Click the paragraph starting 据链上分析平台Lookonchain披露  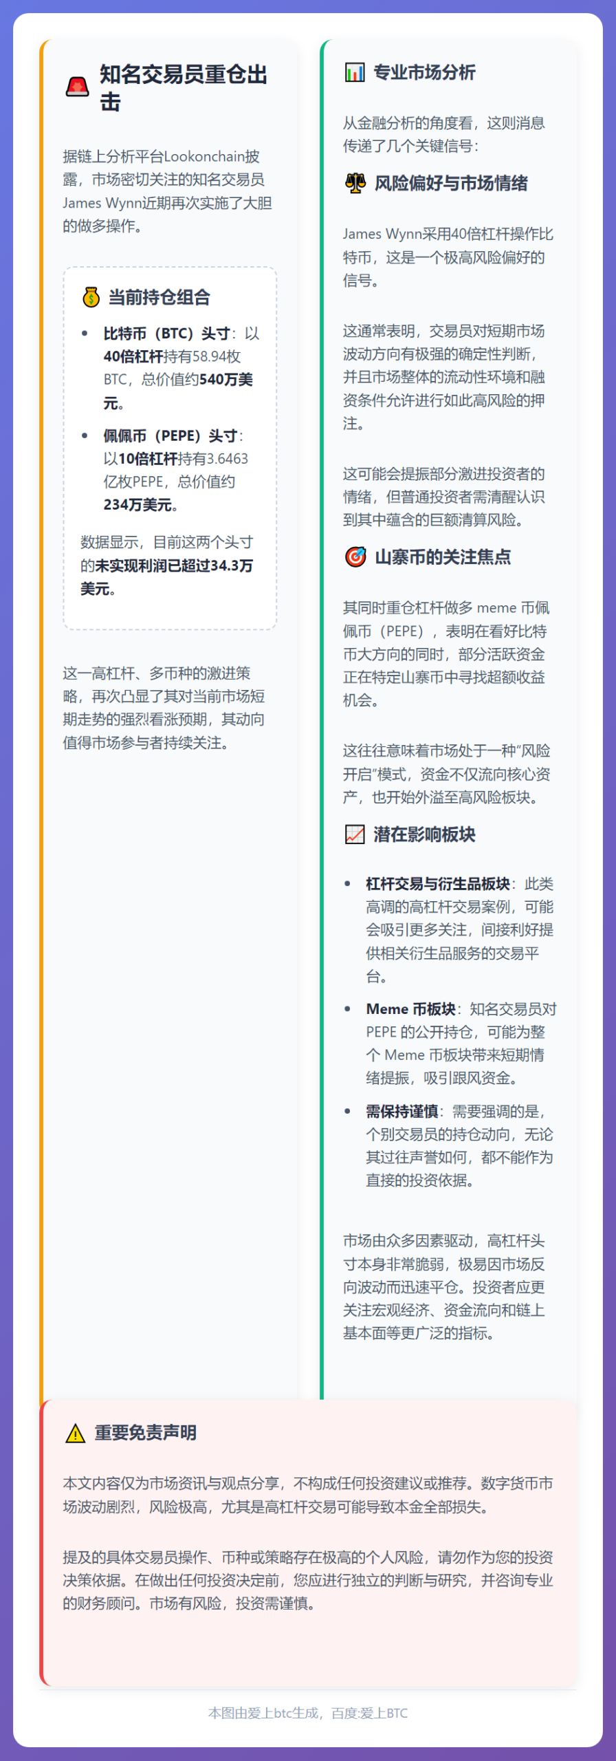tap(168, 191)
